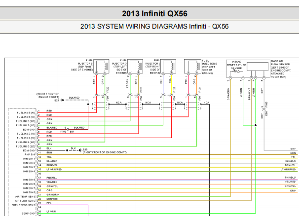Screen dimensions: 299x216
Task: Click the 'GRN/YEL' wire label at pin 19
Action: 52,186
